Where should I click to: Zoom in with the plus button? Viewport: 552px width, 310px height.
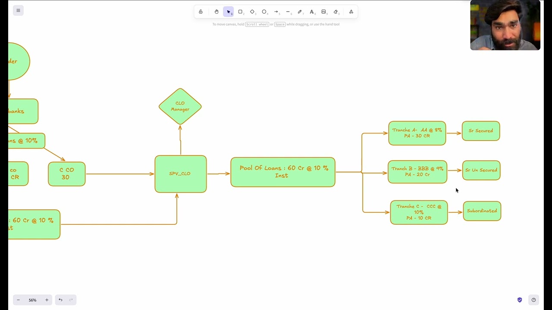(47, 300)
